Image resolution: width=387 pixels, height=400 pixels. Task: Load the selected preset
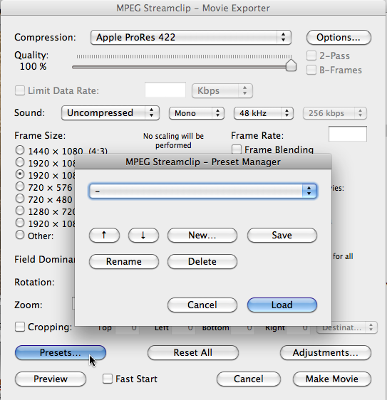[x=282, y=305]
